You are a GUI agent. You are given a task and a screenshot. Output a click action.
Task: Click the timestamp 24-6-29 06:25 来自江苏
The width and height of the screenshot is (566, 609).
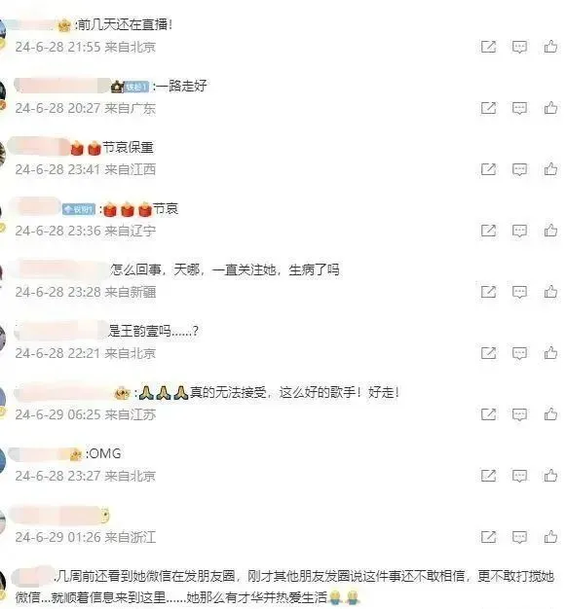tap(86, 414)
